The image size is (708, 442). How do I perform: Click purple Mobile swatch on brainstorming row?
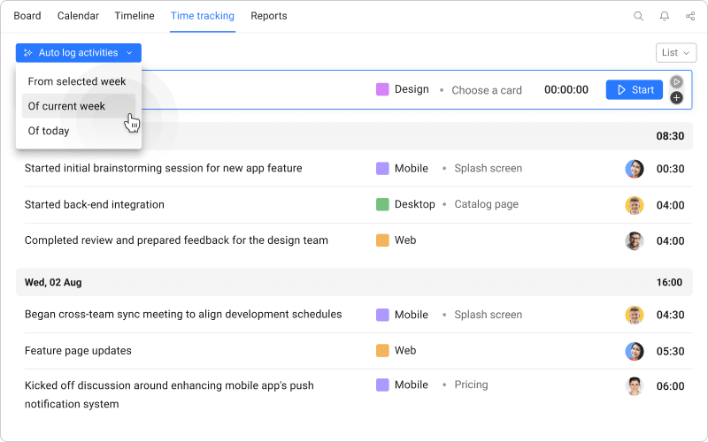[x=382, y=168]
